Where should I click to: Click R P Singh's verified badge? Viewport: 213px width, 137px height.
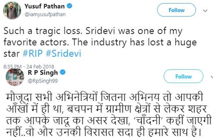coord(63,72)
